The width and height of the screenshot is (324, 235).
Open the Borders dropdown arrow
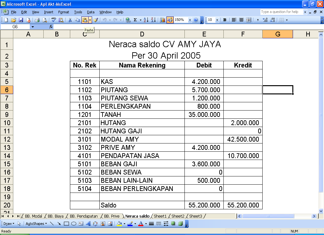pyautogui.click(x=287, y=20)
